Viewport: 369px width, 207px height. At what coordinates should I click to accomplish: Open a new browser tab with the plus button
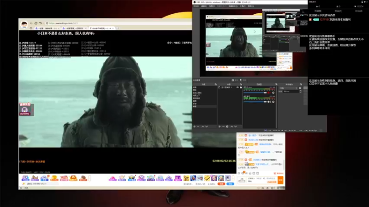118,28
